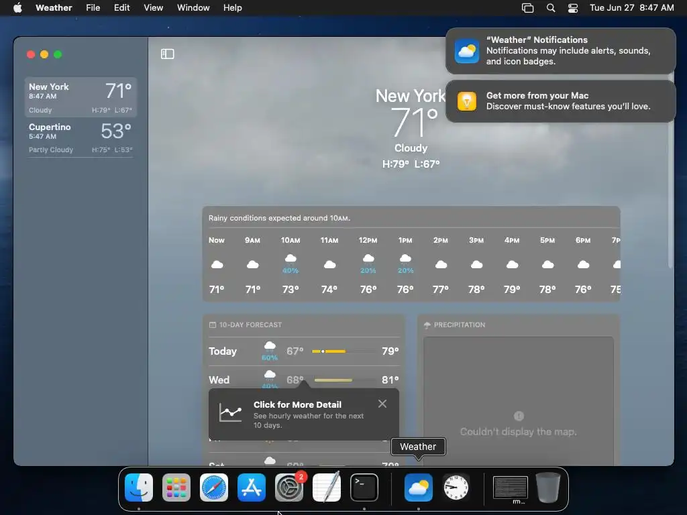Screen dimensions: 687x515
Task: Toggle the sidebar visibility icon
Action: click(167, 54)
